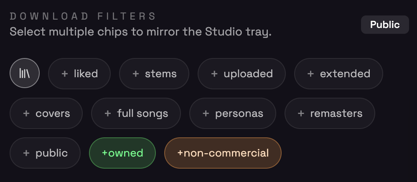
Task: Click the plus icon on covers chip
Action: pos(26,114)
